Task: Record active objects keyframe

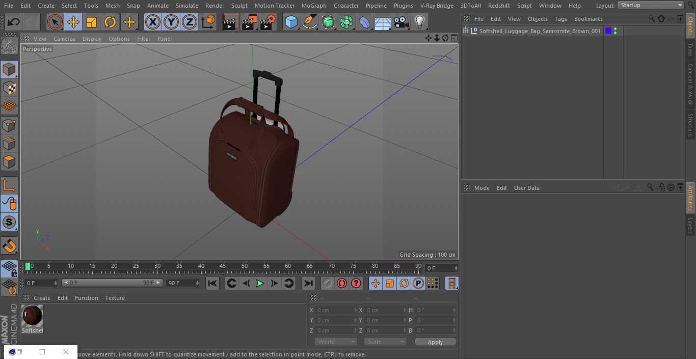Action: (x=328, y=283)
